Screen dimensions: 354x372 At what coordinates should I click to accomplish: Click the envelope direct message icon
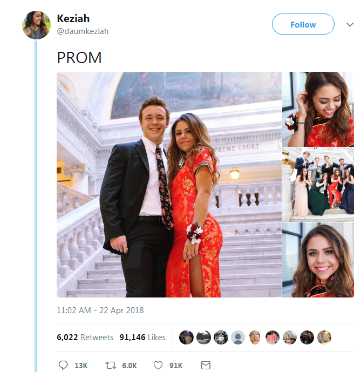pyautogui.click(x=205, y=366)
